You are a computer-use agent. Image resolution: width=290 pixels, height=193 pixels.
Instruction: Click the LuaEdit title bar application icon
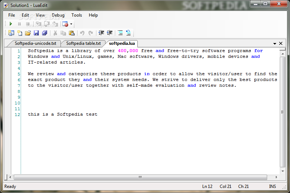coord(6,5)
